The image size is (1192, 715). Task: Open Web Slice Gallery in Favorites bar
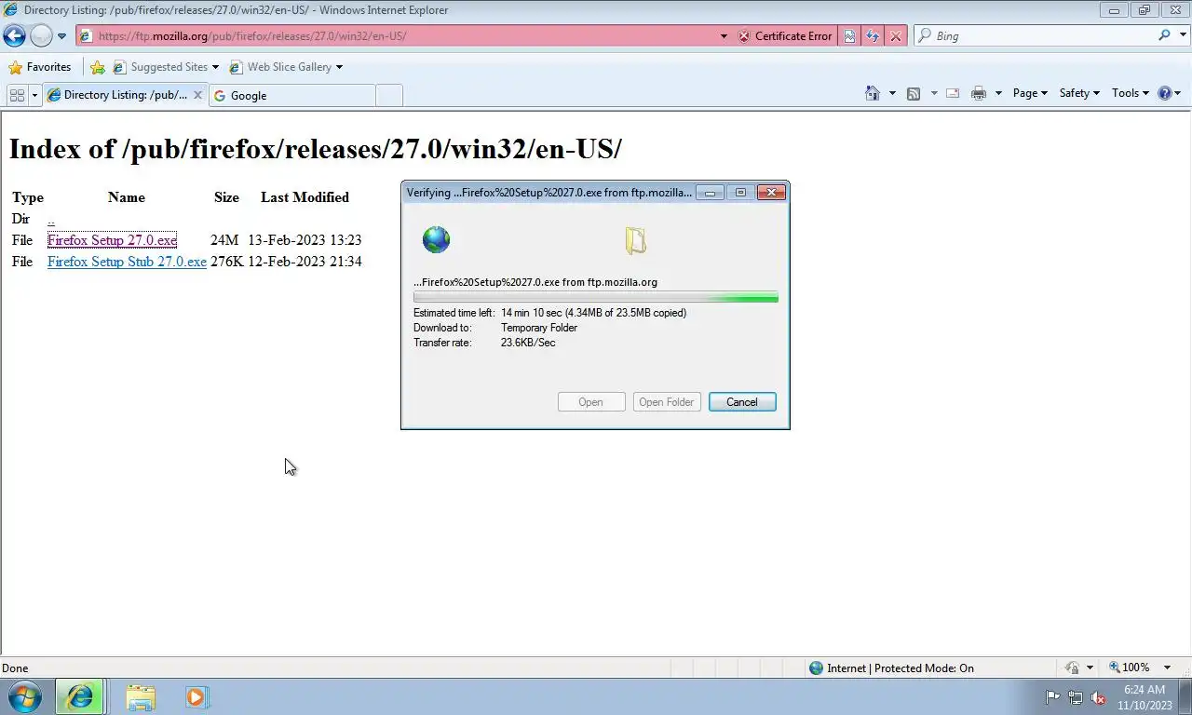coord(286,67)
